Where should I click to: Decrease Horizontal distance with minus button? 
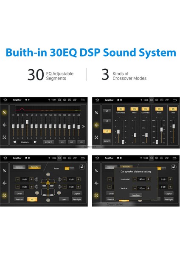[135, 179]
